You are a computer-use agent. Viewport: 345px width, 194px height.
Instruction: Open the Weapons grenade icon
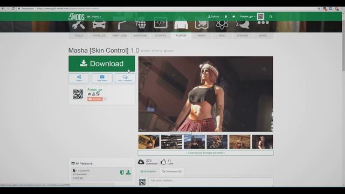pyautogui.click(x=140, y=24)
